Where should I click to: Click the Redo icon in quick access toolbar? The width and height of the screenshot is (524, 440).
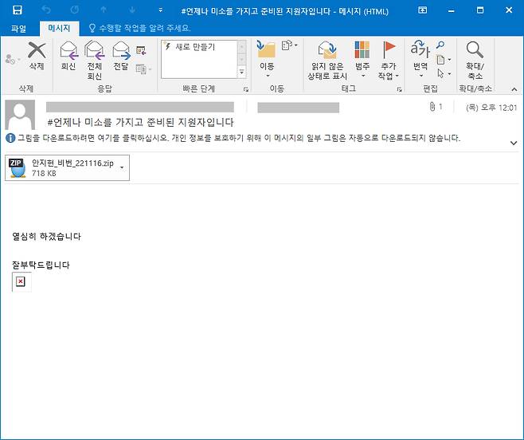75,10
